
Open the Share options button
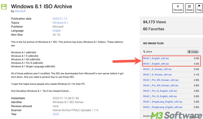pos(189,8)
